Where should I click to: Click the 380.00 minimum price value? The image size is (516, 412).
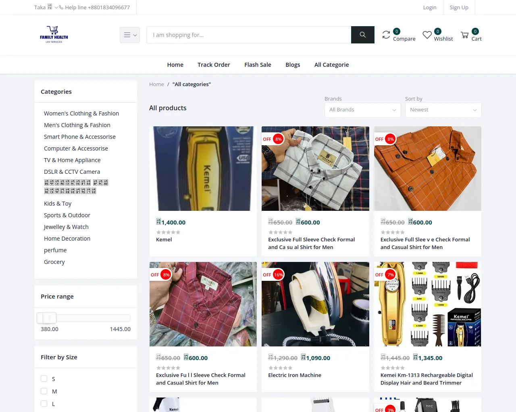click(x=50, y=329)
